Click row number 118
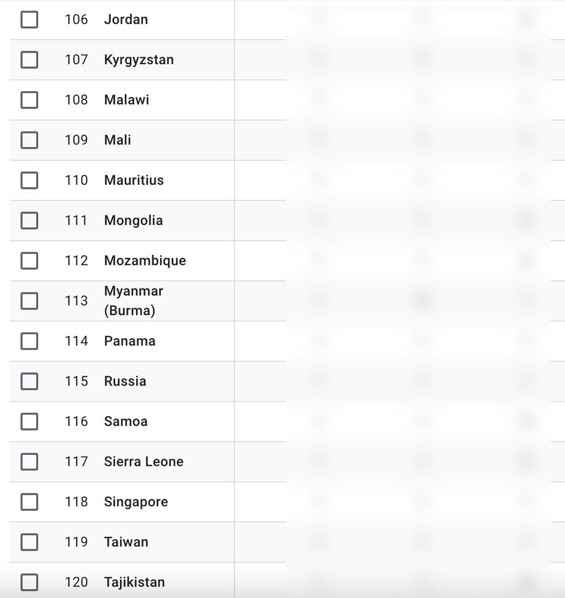 click(x=76, y=502)
